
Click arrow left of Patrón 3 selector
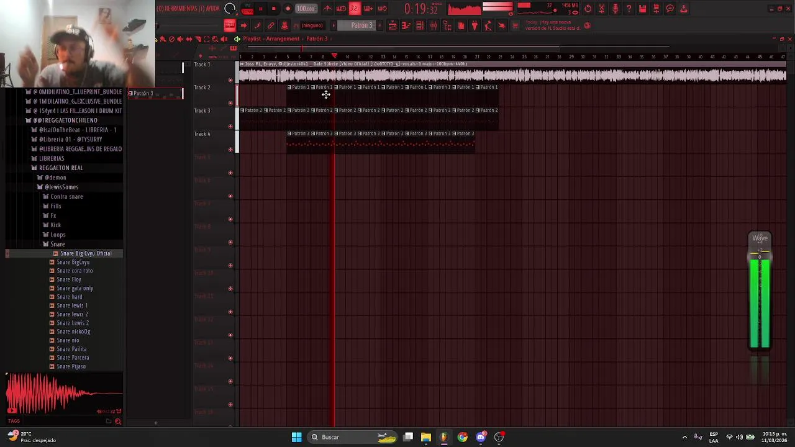334,25
